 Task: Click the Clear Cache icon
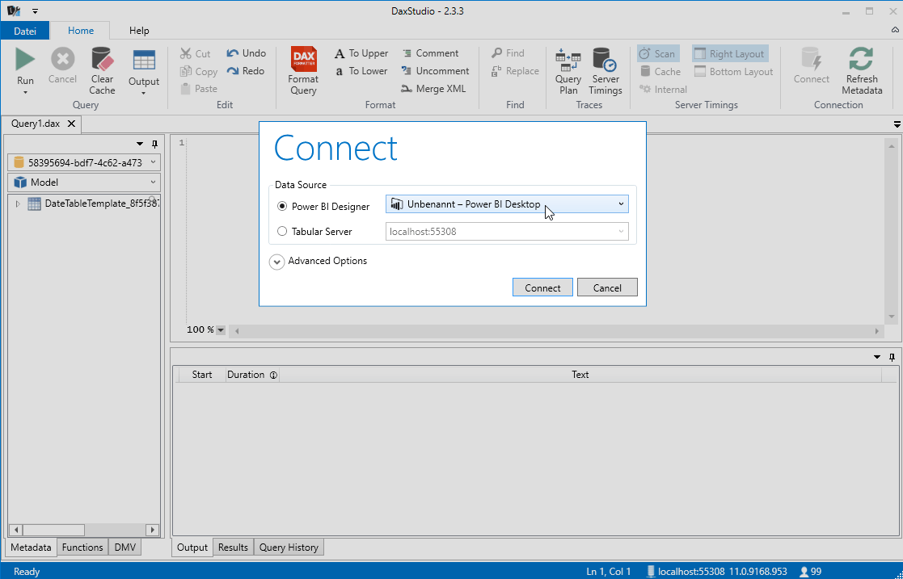(x=102, y=59)
